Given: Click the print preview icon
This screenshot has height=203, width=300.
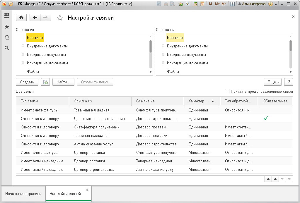Looking at the screenshot, I should tap(172, 4).
